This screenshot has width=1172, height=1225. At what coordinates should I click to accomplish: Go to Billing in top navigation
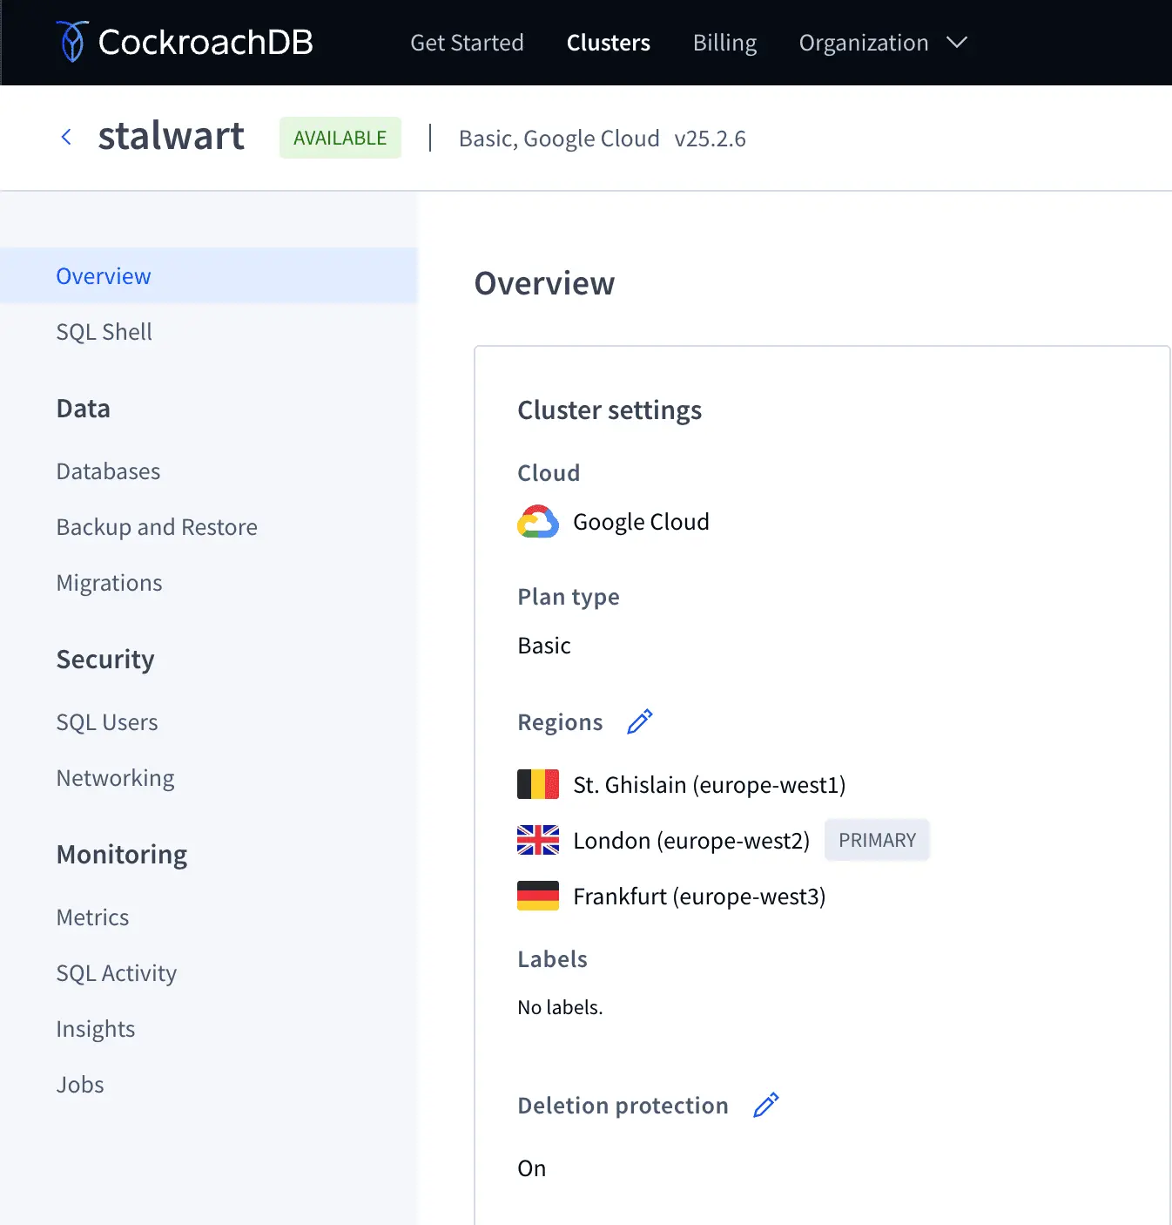coord(724,43)
